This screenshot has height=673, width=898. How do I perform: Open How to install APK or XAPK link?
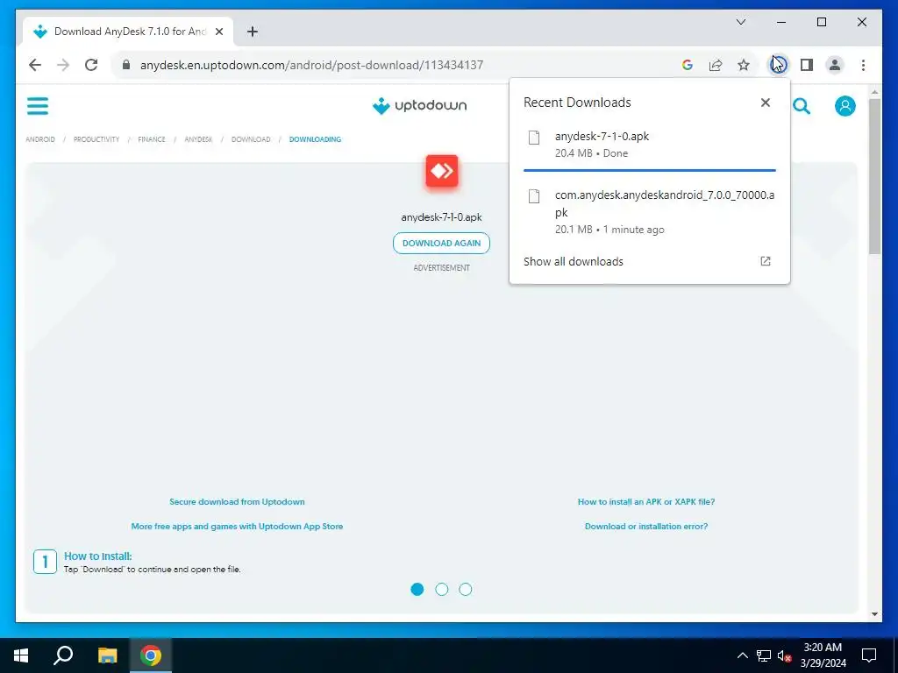point(646,502)
